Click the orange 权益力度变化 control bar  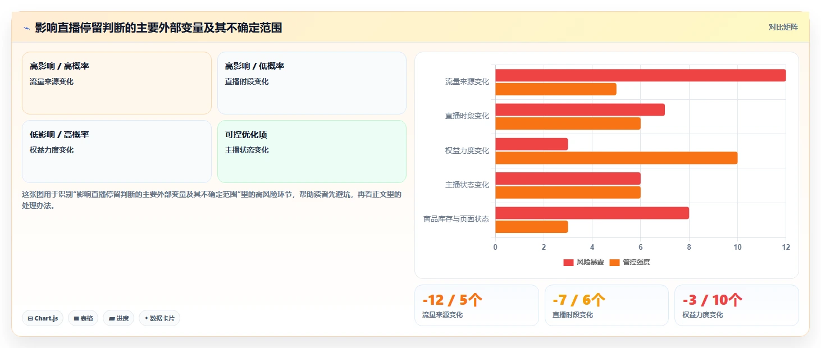coord(616,158)
